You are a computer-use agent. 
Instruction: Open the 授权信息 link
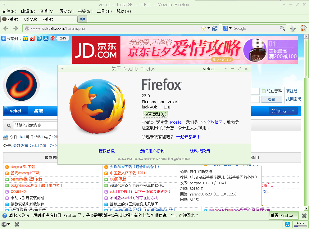(x=107, y=151)
